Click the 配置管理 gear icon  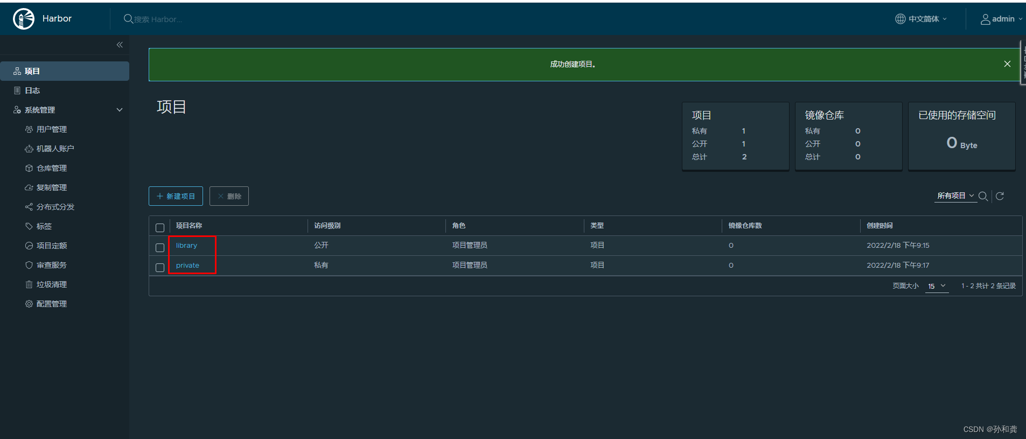pyautogui.click(x=29, y=304)
